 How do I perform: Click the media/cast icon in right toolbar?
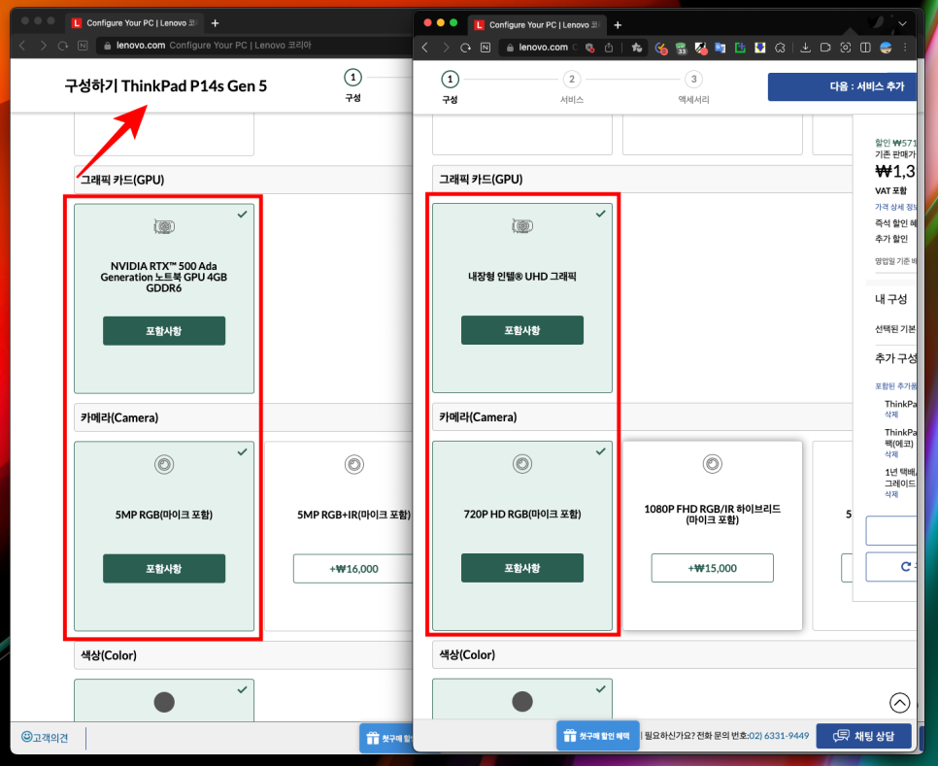[825, 48]
